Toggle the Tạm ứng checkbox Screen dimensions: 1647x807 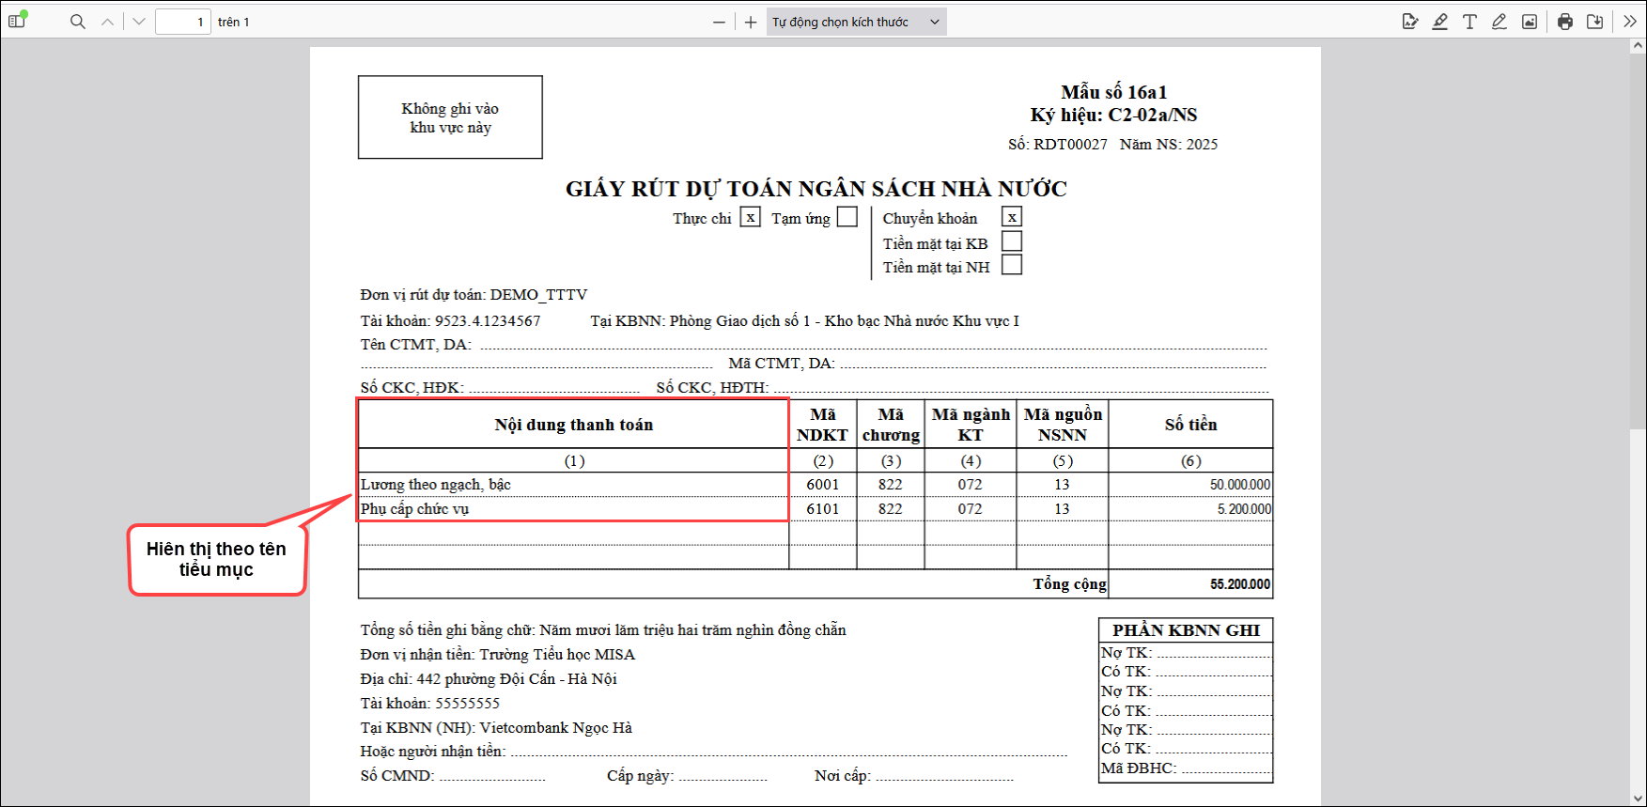(847, 217)
